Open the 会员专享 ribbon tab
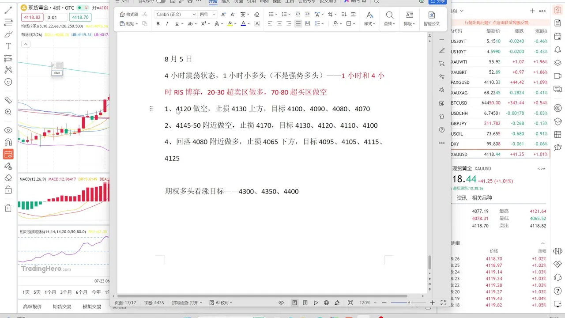Viewport: 565px width, 318px height. click(x=306, y=1)
